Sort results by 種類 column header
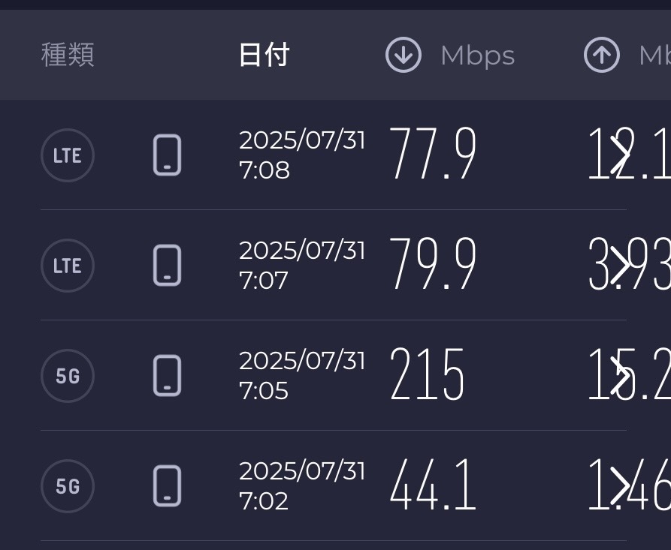 68,56
